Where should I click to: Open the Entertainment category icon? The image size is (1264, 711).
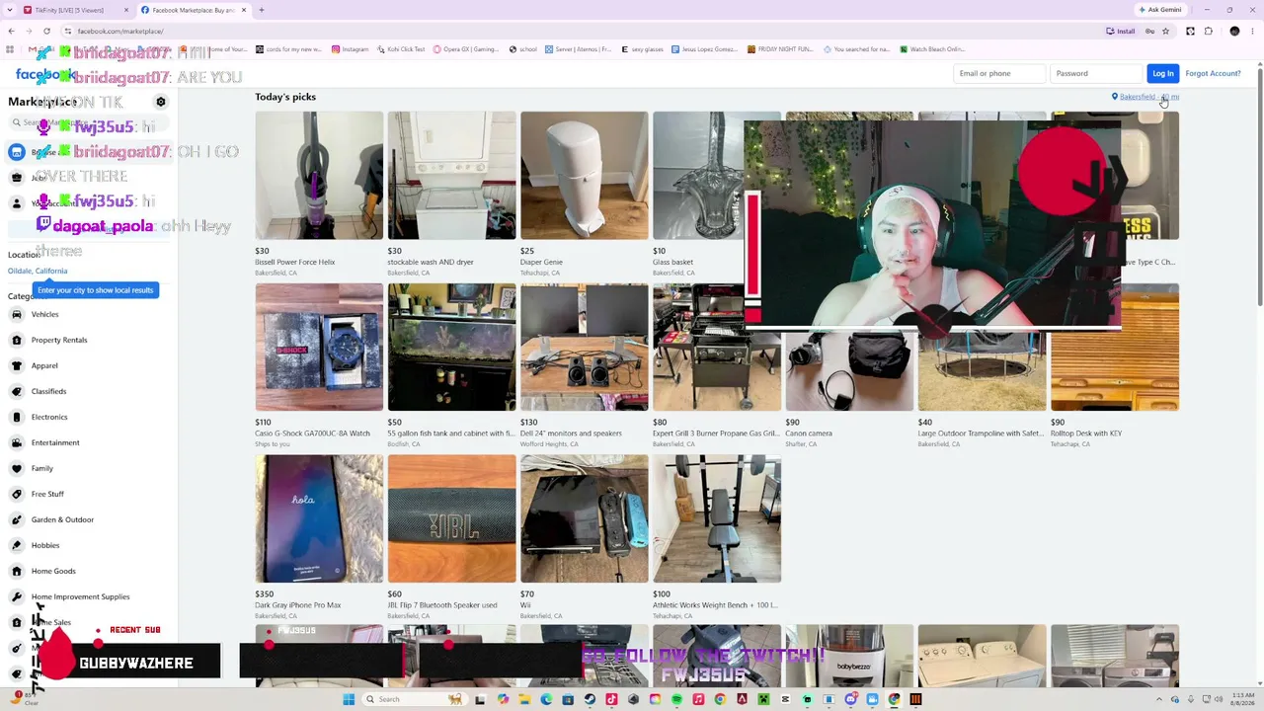click(17, 442)
